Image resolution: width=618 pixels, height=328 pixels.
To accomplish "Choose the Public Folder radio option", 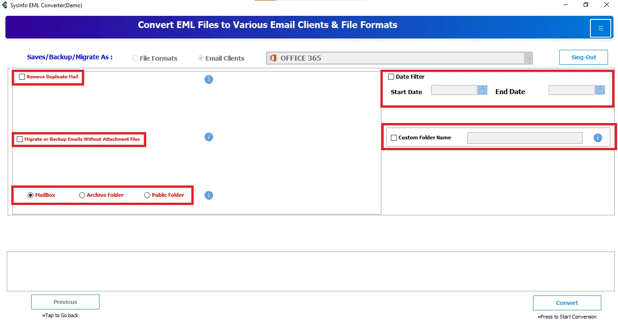I will click(x=147, y=195).
